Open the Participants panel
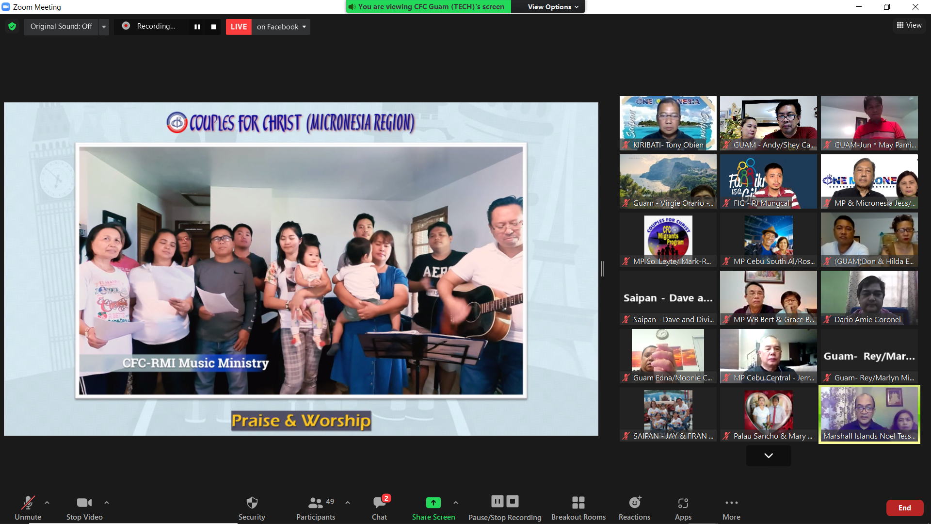Screen dimensions: 931x524 [x=316, y=508]
